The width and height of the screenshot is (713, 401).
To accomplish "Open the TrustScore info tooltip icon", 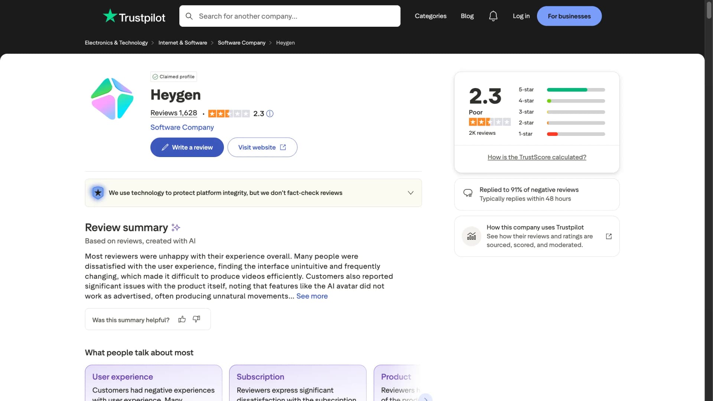I will point(270,114).
